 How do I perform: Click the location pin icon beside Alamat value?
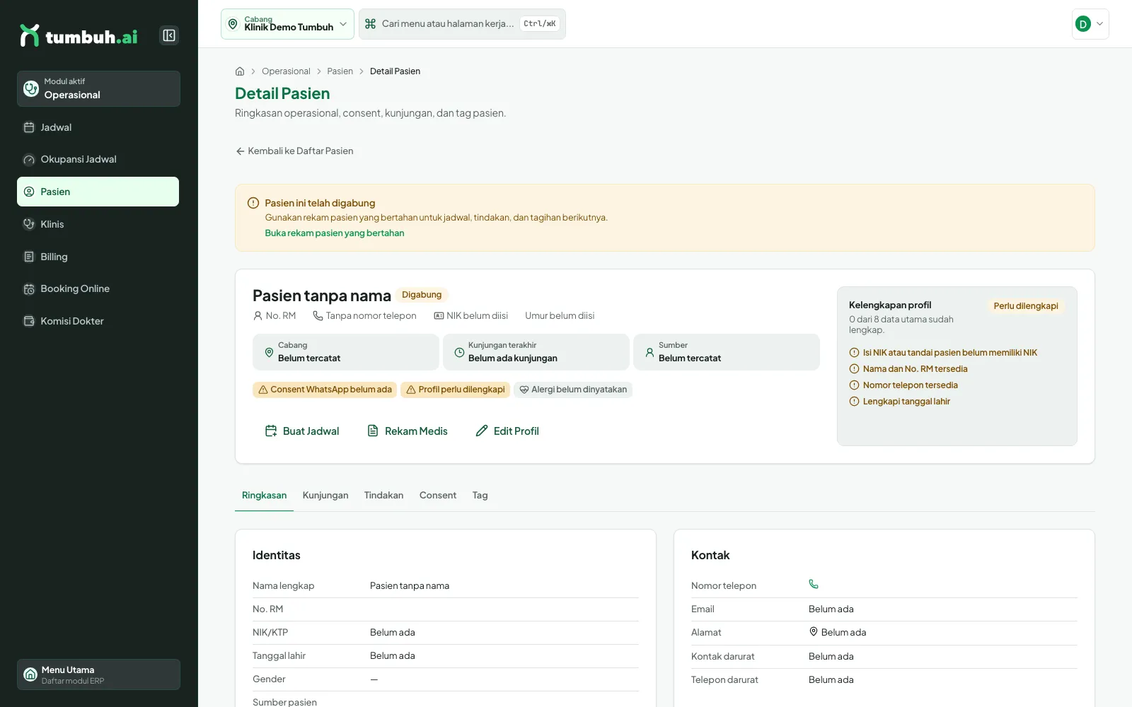[x=814, y=632]
